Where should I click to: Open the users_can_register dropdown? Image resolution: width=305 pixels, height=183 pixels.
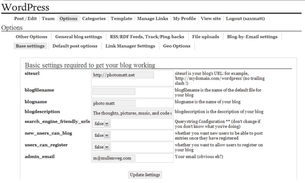click(101, 147)
